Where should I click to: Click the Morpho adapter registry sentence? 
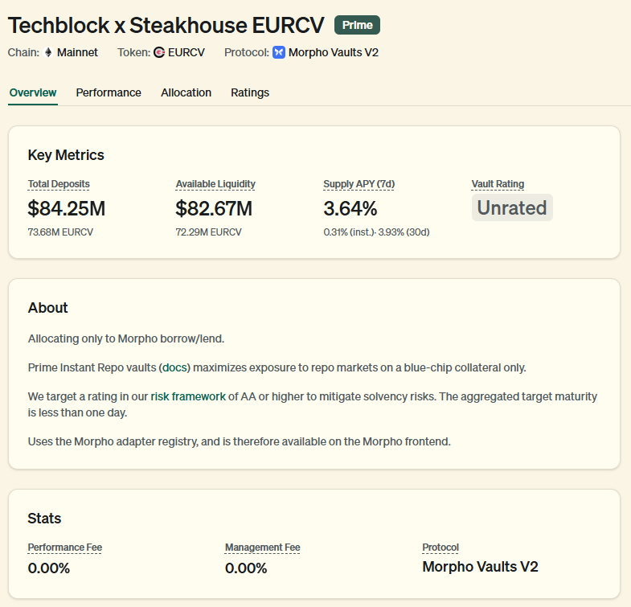click(239, 442)
